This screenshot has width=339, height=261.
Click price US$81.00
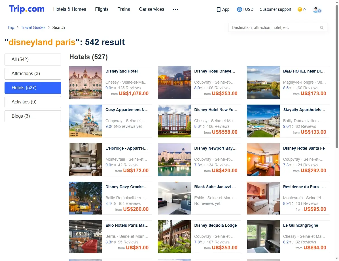pos(137,248)
